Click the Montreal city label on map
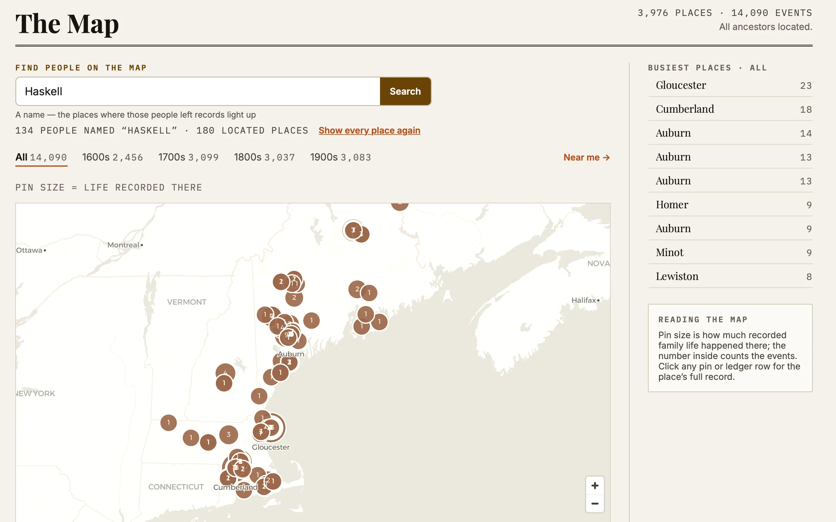The width and height of the screenshot is (836, 522). click(123, 245)
